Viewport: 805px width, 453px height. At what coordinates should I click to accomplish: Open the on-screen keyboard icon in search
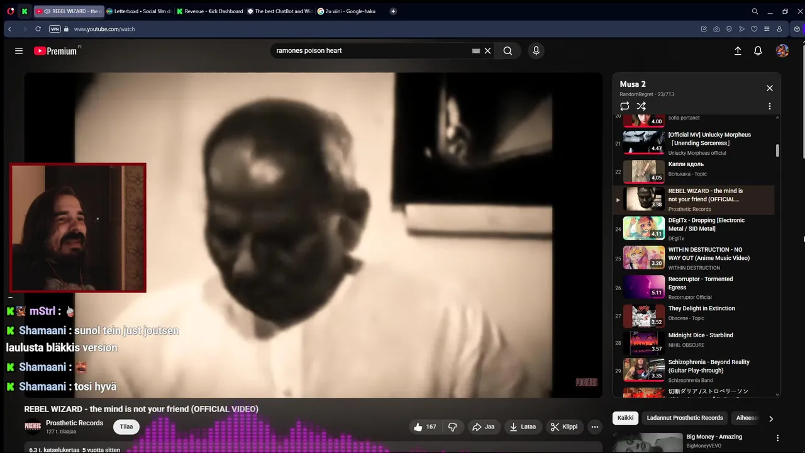476,51
